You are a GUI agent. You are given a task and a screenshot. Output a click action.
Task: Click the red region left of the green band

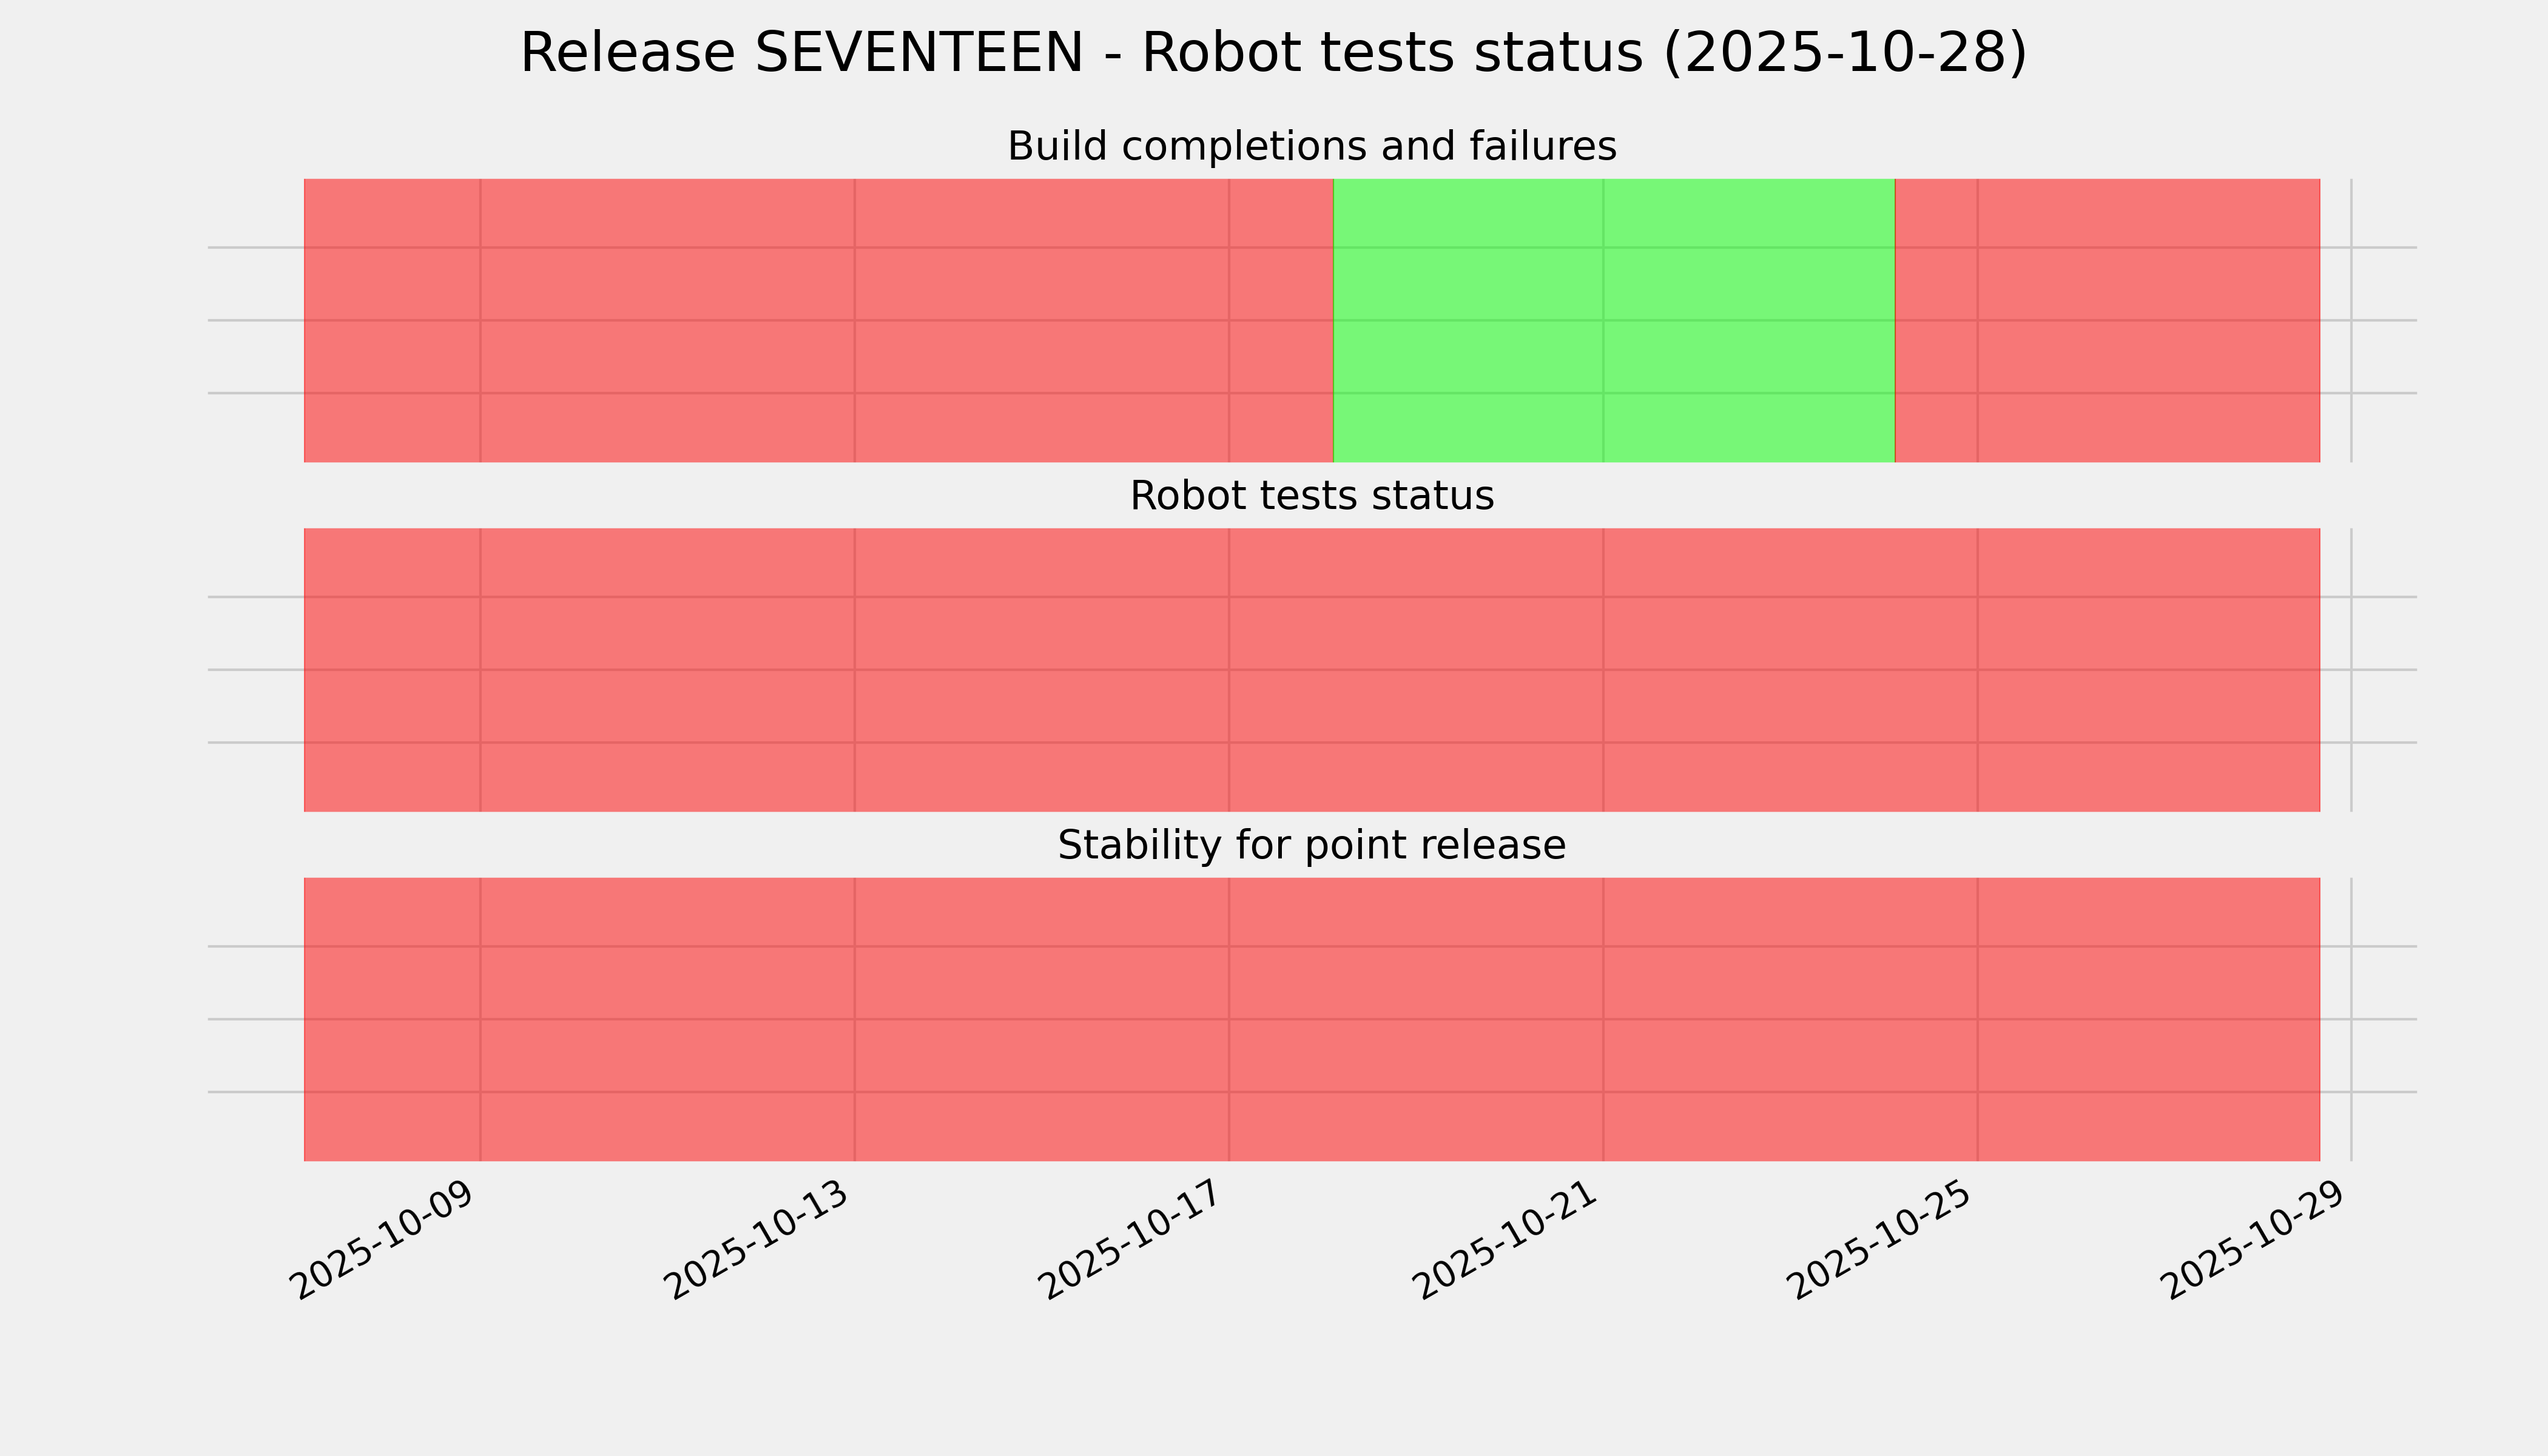[818, 320]
